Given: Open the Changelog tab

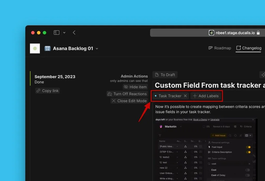Looking at the screenshot, I should [x=249, y=48].
